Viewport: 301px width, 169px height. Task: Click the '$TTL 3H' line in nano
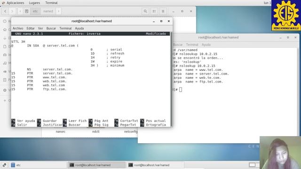point(18,42)
